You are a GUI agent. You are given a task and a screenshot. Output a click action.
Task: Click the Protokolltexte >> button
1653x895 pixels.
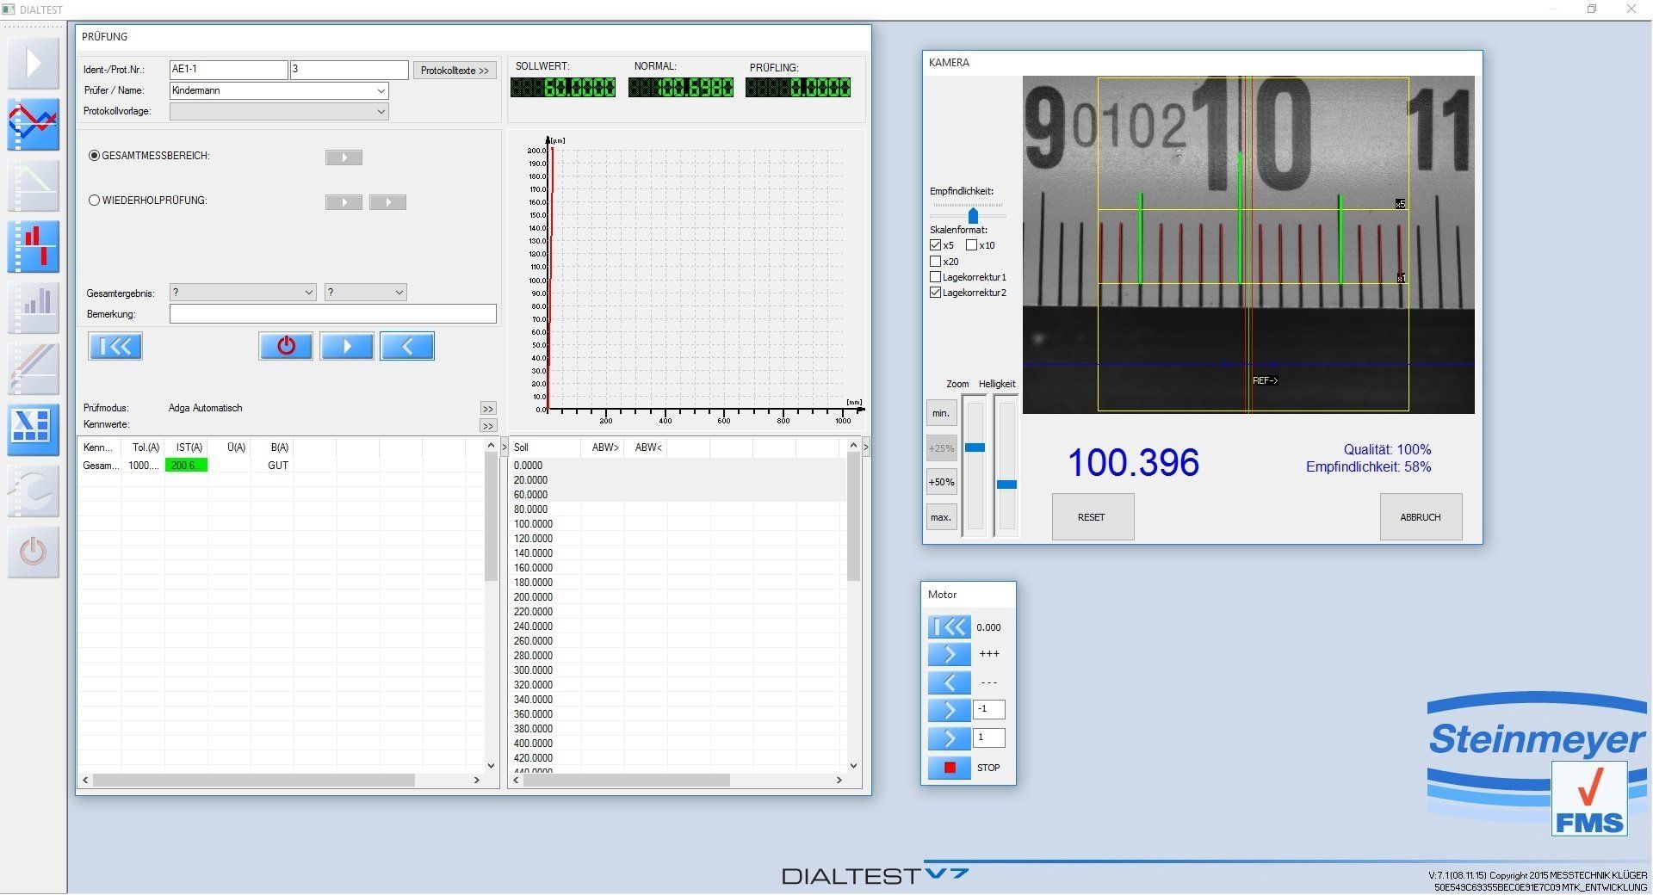pos(455,71)
